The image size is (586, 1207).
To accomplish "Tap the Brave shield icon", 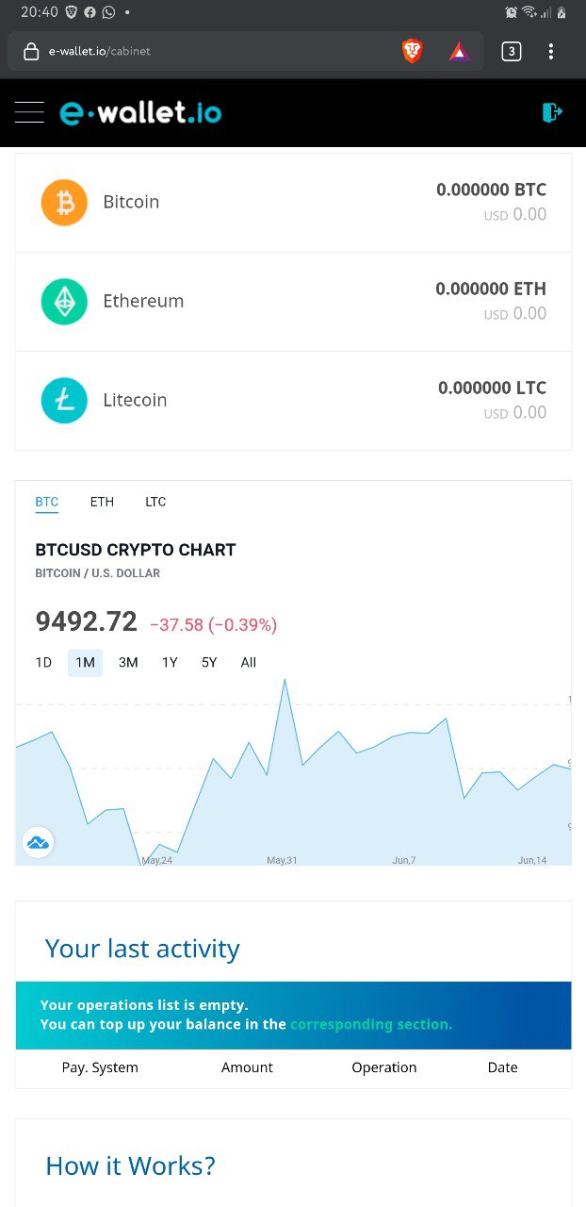I will 412,52.
